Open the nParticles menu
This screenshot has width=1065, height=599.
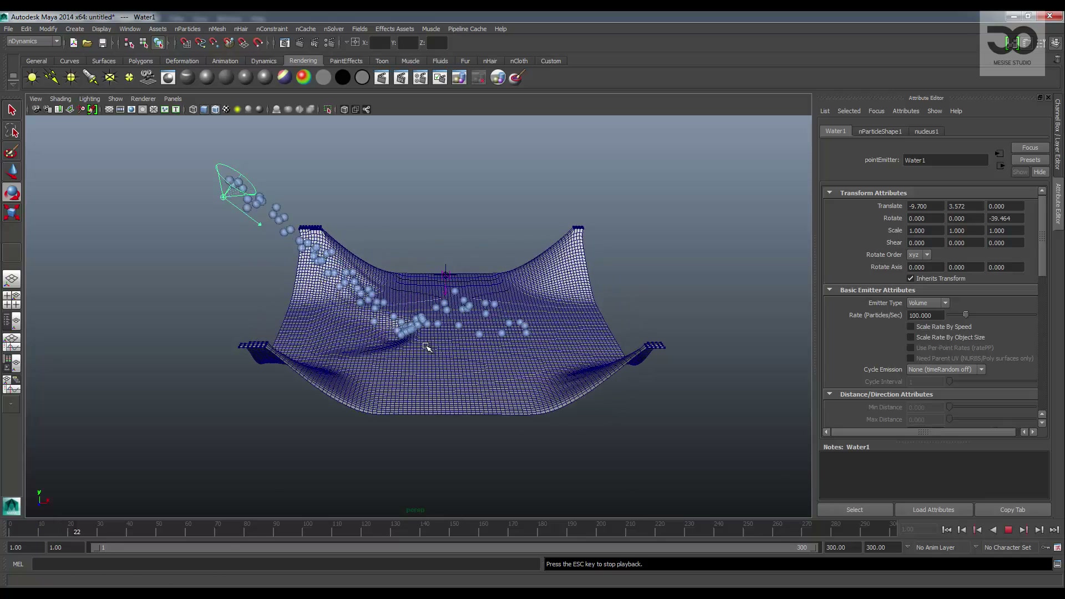point(187,29)
